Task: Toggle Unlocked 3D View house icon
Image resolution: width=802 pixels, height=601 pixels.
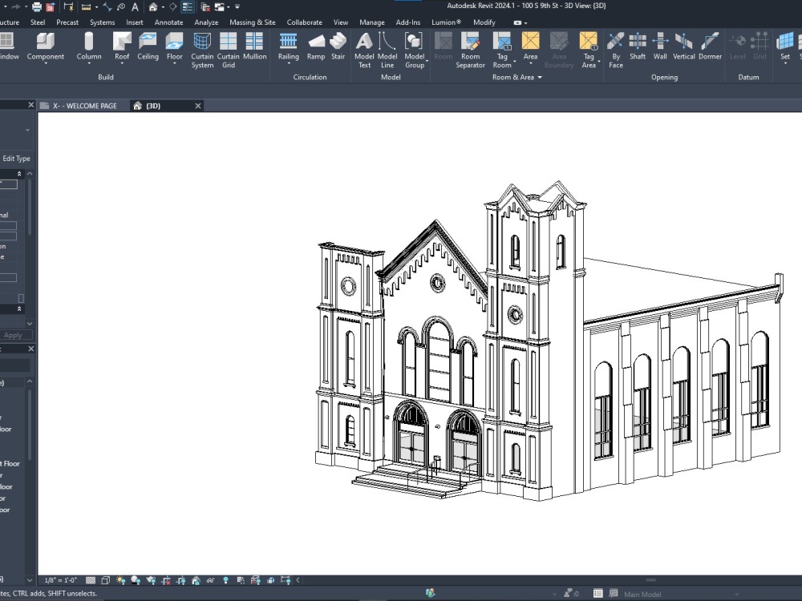Action: click(x=196, y=580)
